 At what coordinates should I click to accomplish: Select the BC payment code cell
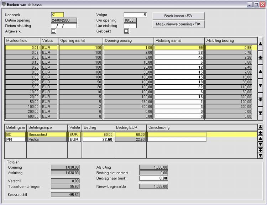pos(16,135)
